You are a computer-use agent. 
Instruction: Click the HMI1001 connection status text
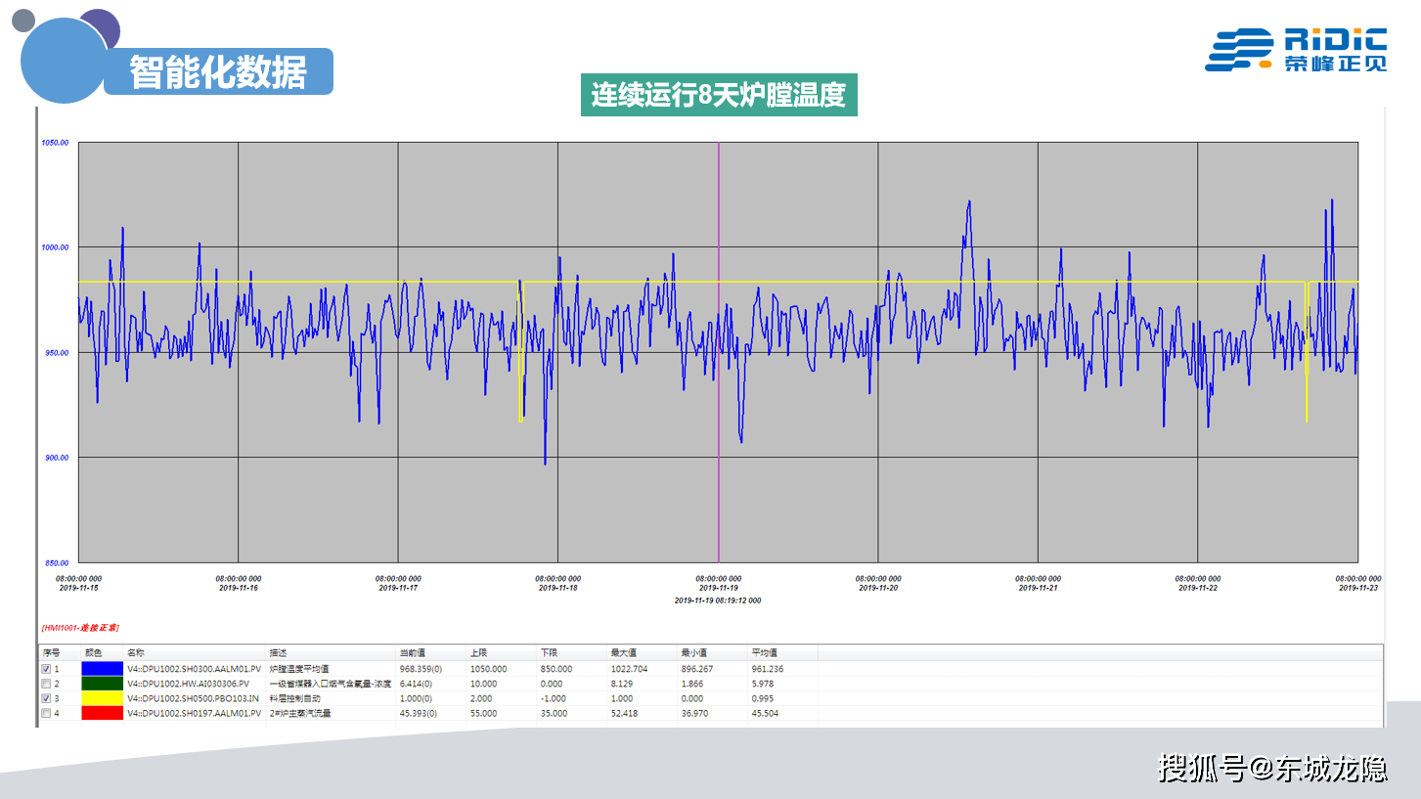pyautogui.click(x=80, y=627)
